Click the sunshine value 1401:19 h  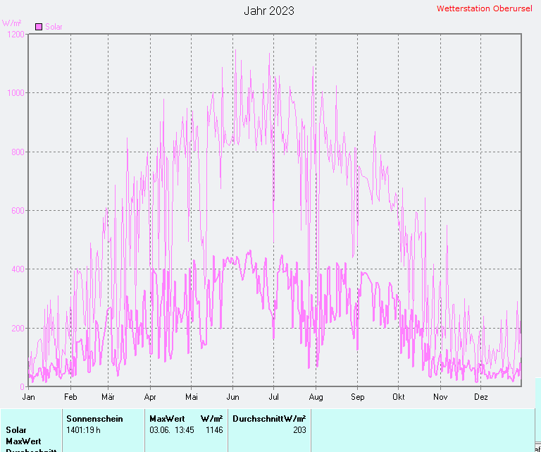click(x=84, y=430)
